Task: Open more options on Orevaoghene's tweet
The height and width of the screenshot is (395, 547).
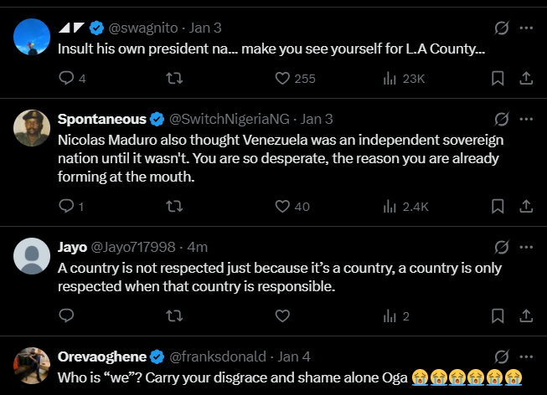Action: 526,357
